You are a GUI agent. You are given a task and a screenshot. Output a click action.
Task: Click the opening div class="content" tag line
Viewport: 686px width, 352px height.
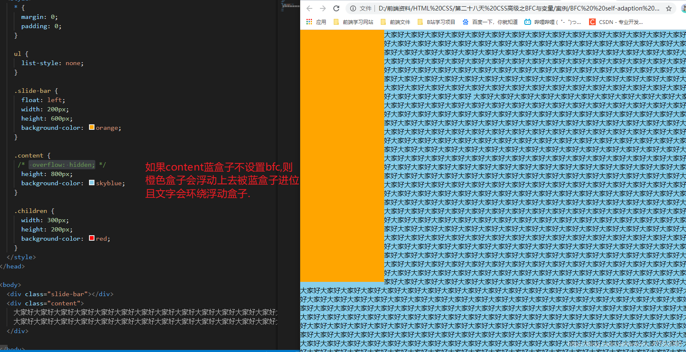tap(45, 303)
